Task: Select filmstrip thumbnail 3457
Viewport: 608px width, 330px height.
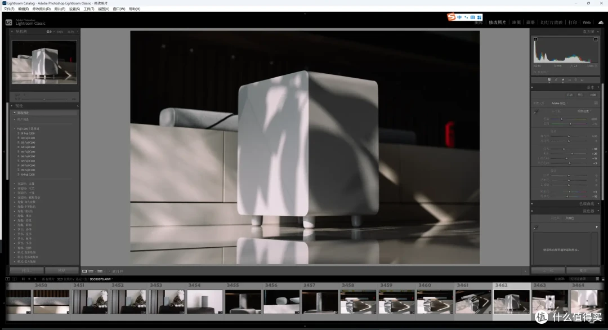Action: point(320,302)
